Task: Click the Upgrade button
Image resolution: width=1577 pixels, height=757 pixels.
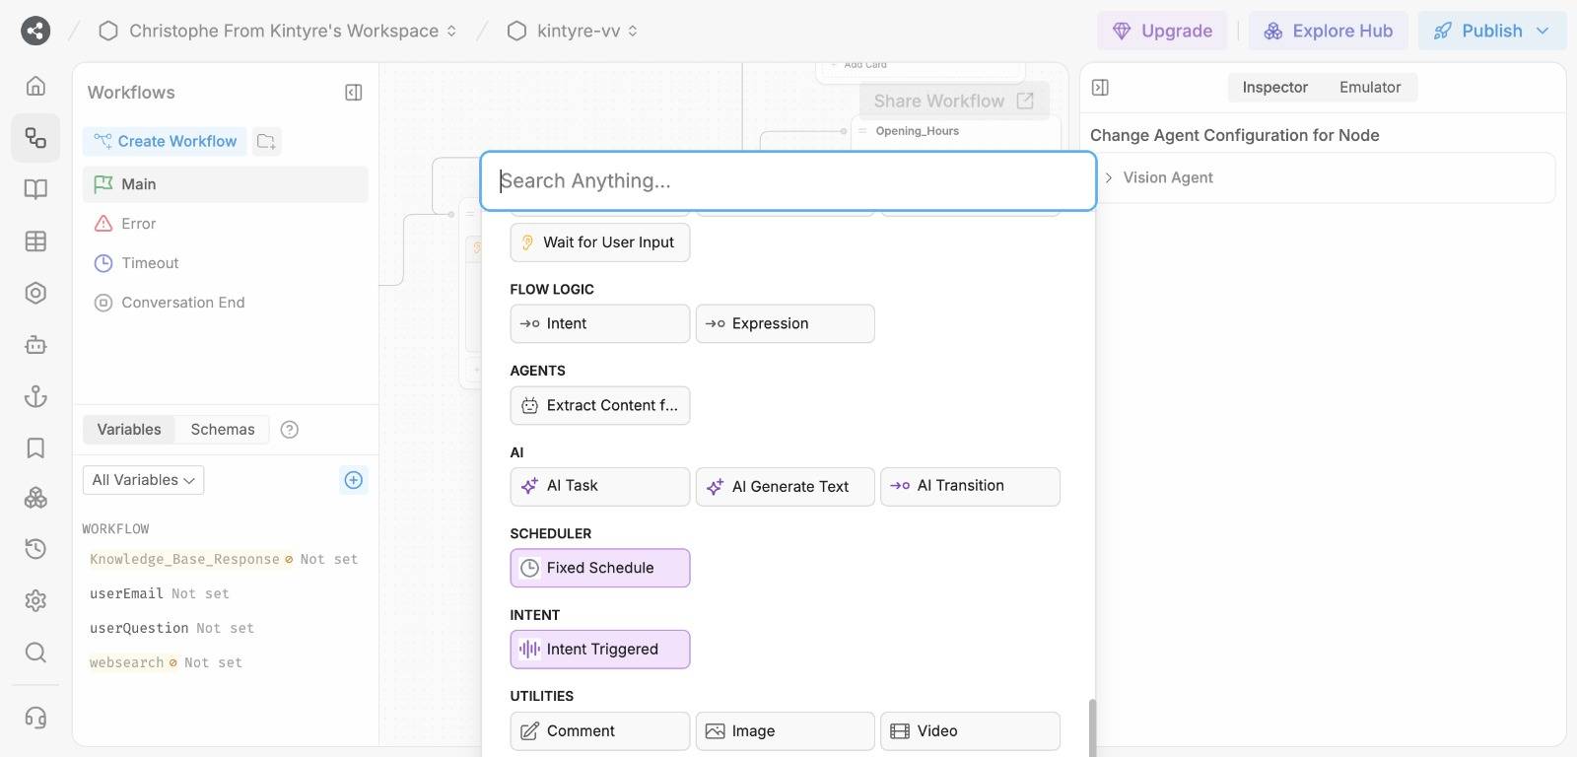Action: (1162, 31)
